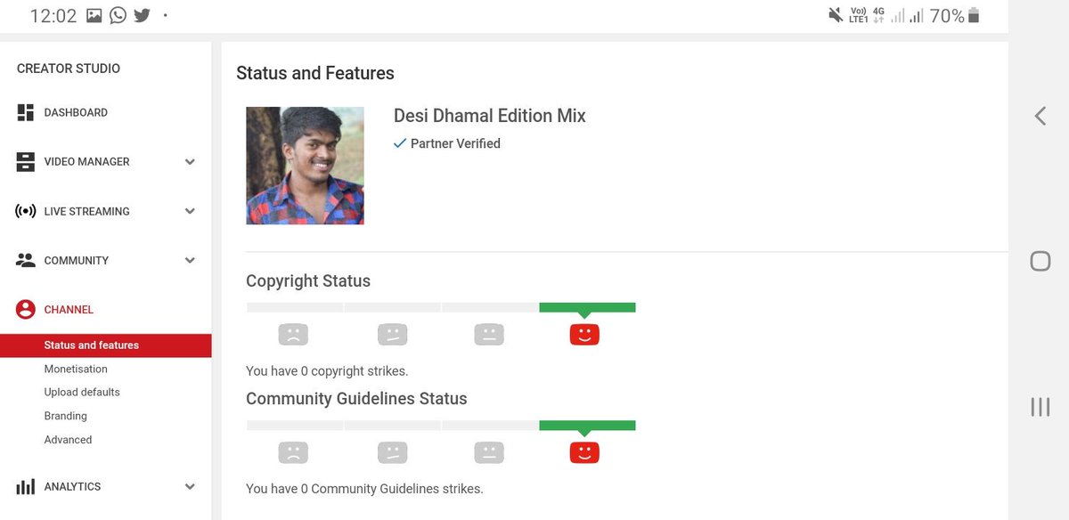Click the Status and Features page heading
This screenshot has height=520, width=1069.
[x=315, y=73]
